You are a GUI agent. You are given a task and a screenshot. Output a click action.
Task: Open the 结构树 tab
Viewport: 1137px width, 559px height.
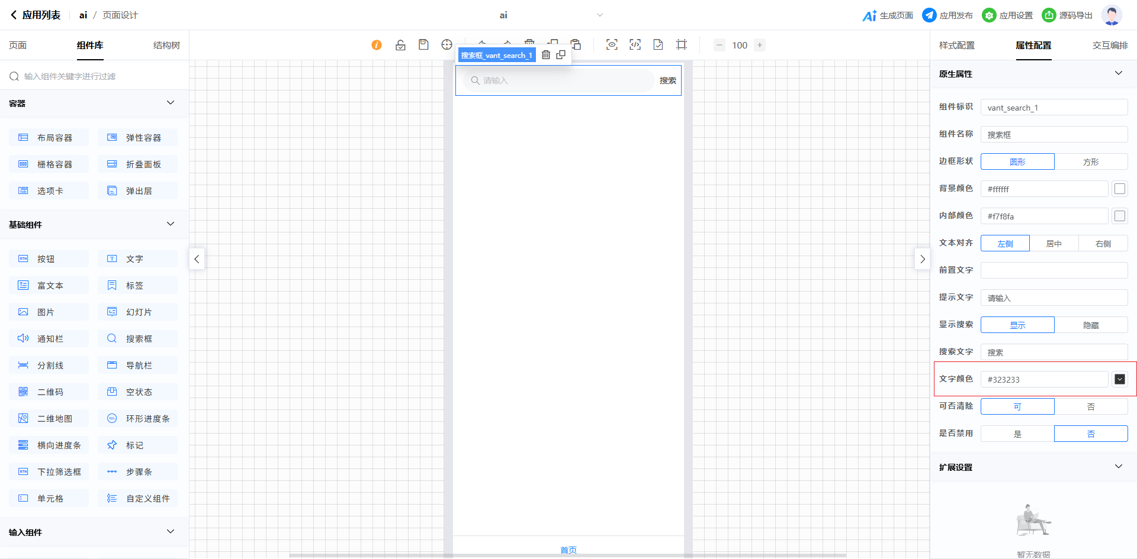point(166,46)
